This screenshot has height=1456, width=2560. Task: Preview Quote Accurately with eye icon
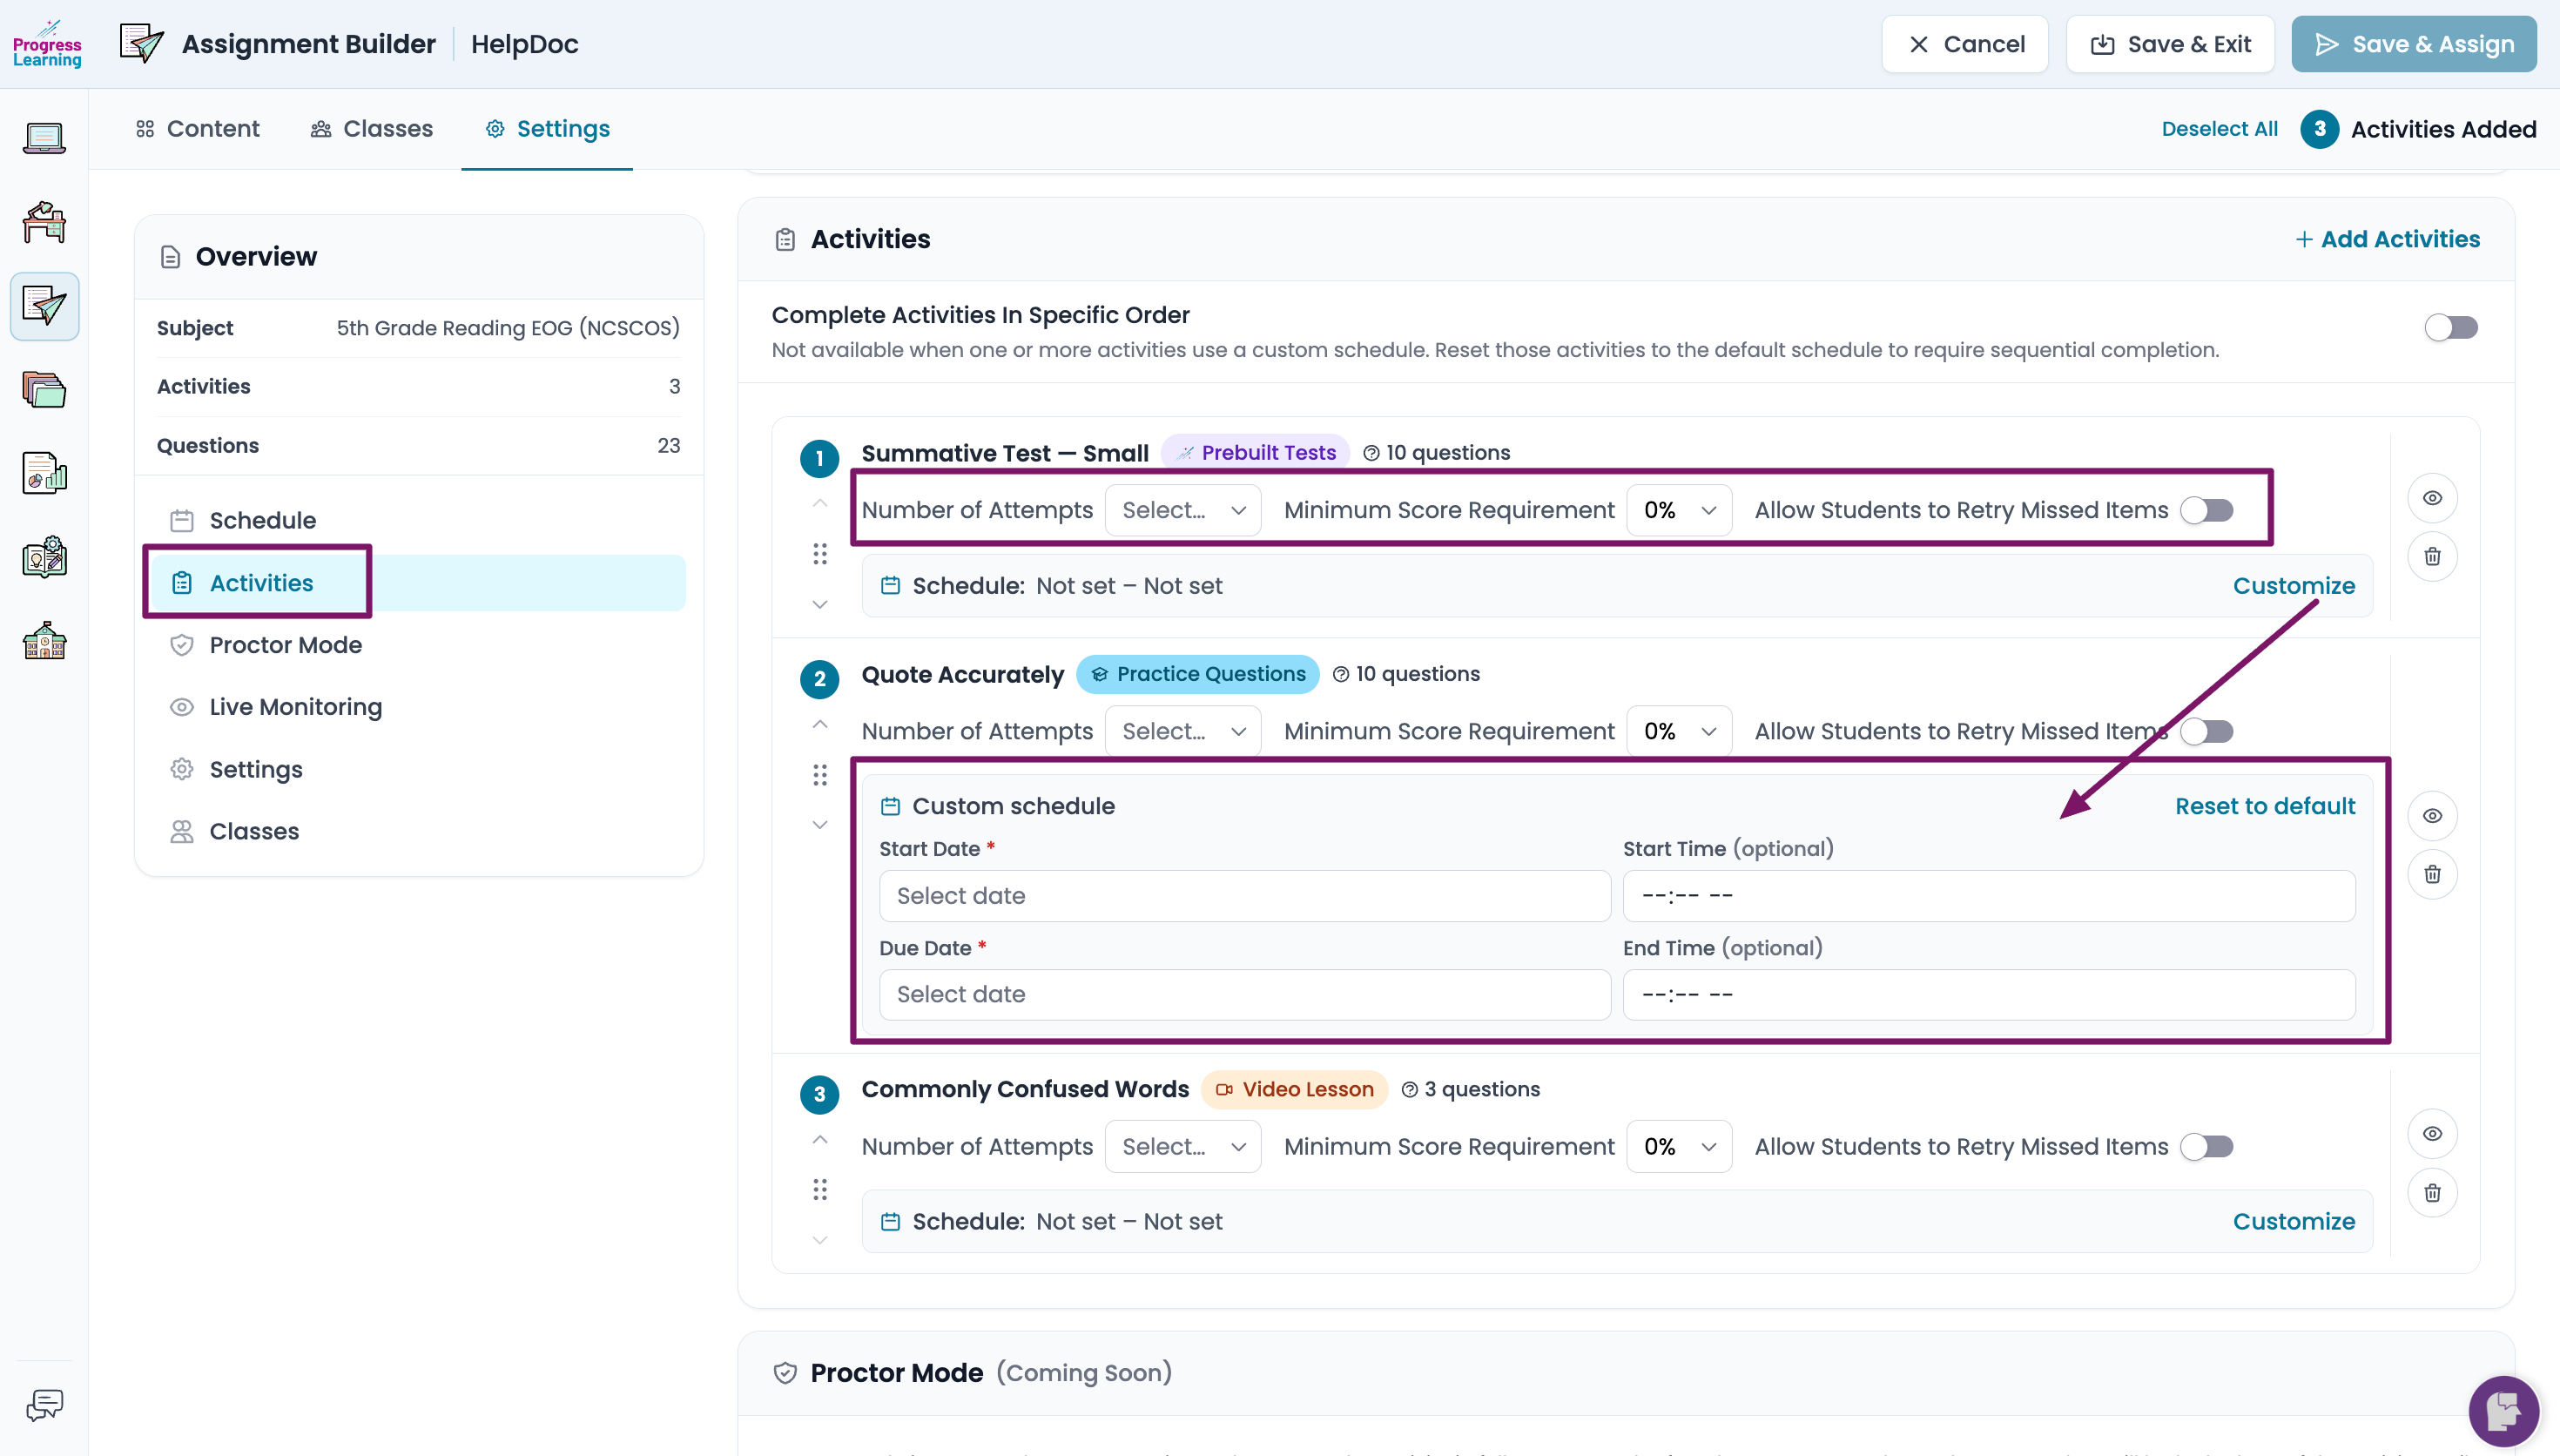(2432, 816)
